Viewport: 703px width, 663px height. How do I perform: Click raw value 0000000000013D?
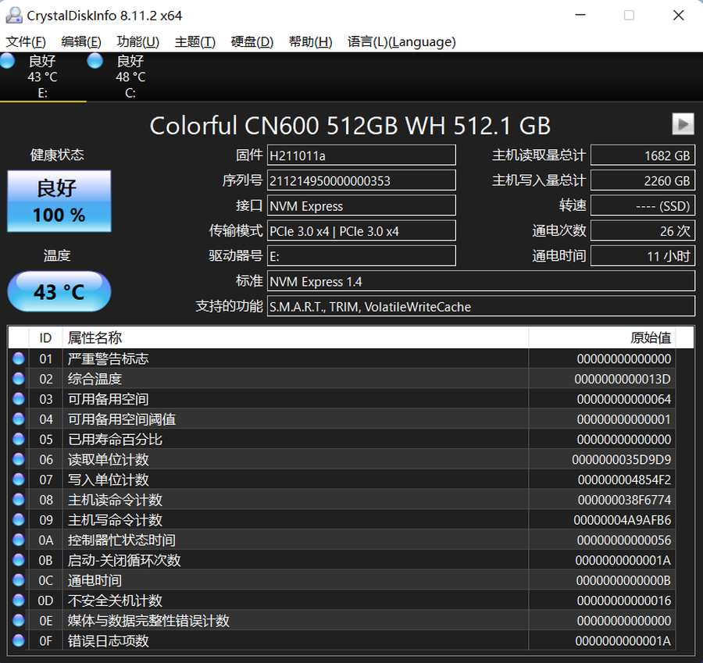(623, 379)
